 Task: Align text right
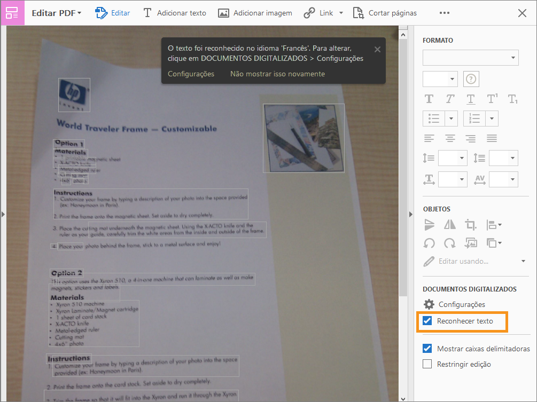pos(471,138)
